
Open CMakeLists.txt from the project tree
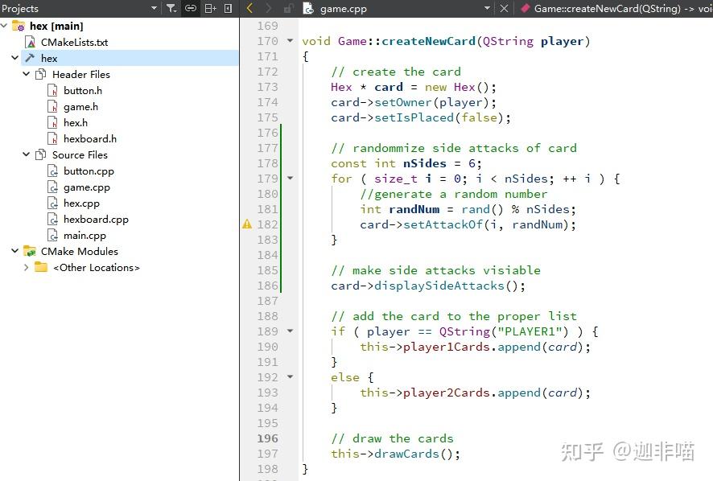76,42
